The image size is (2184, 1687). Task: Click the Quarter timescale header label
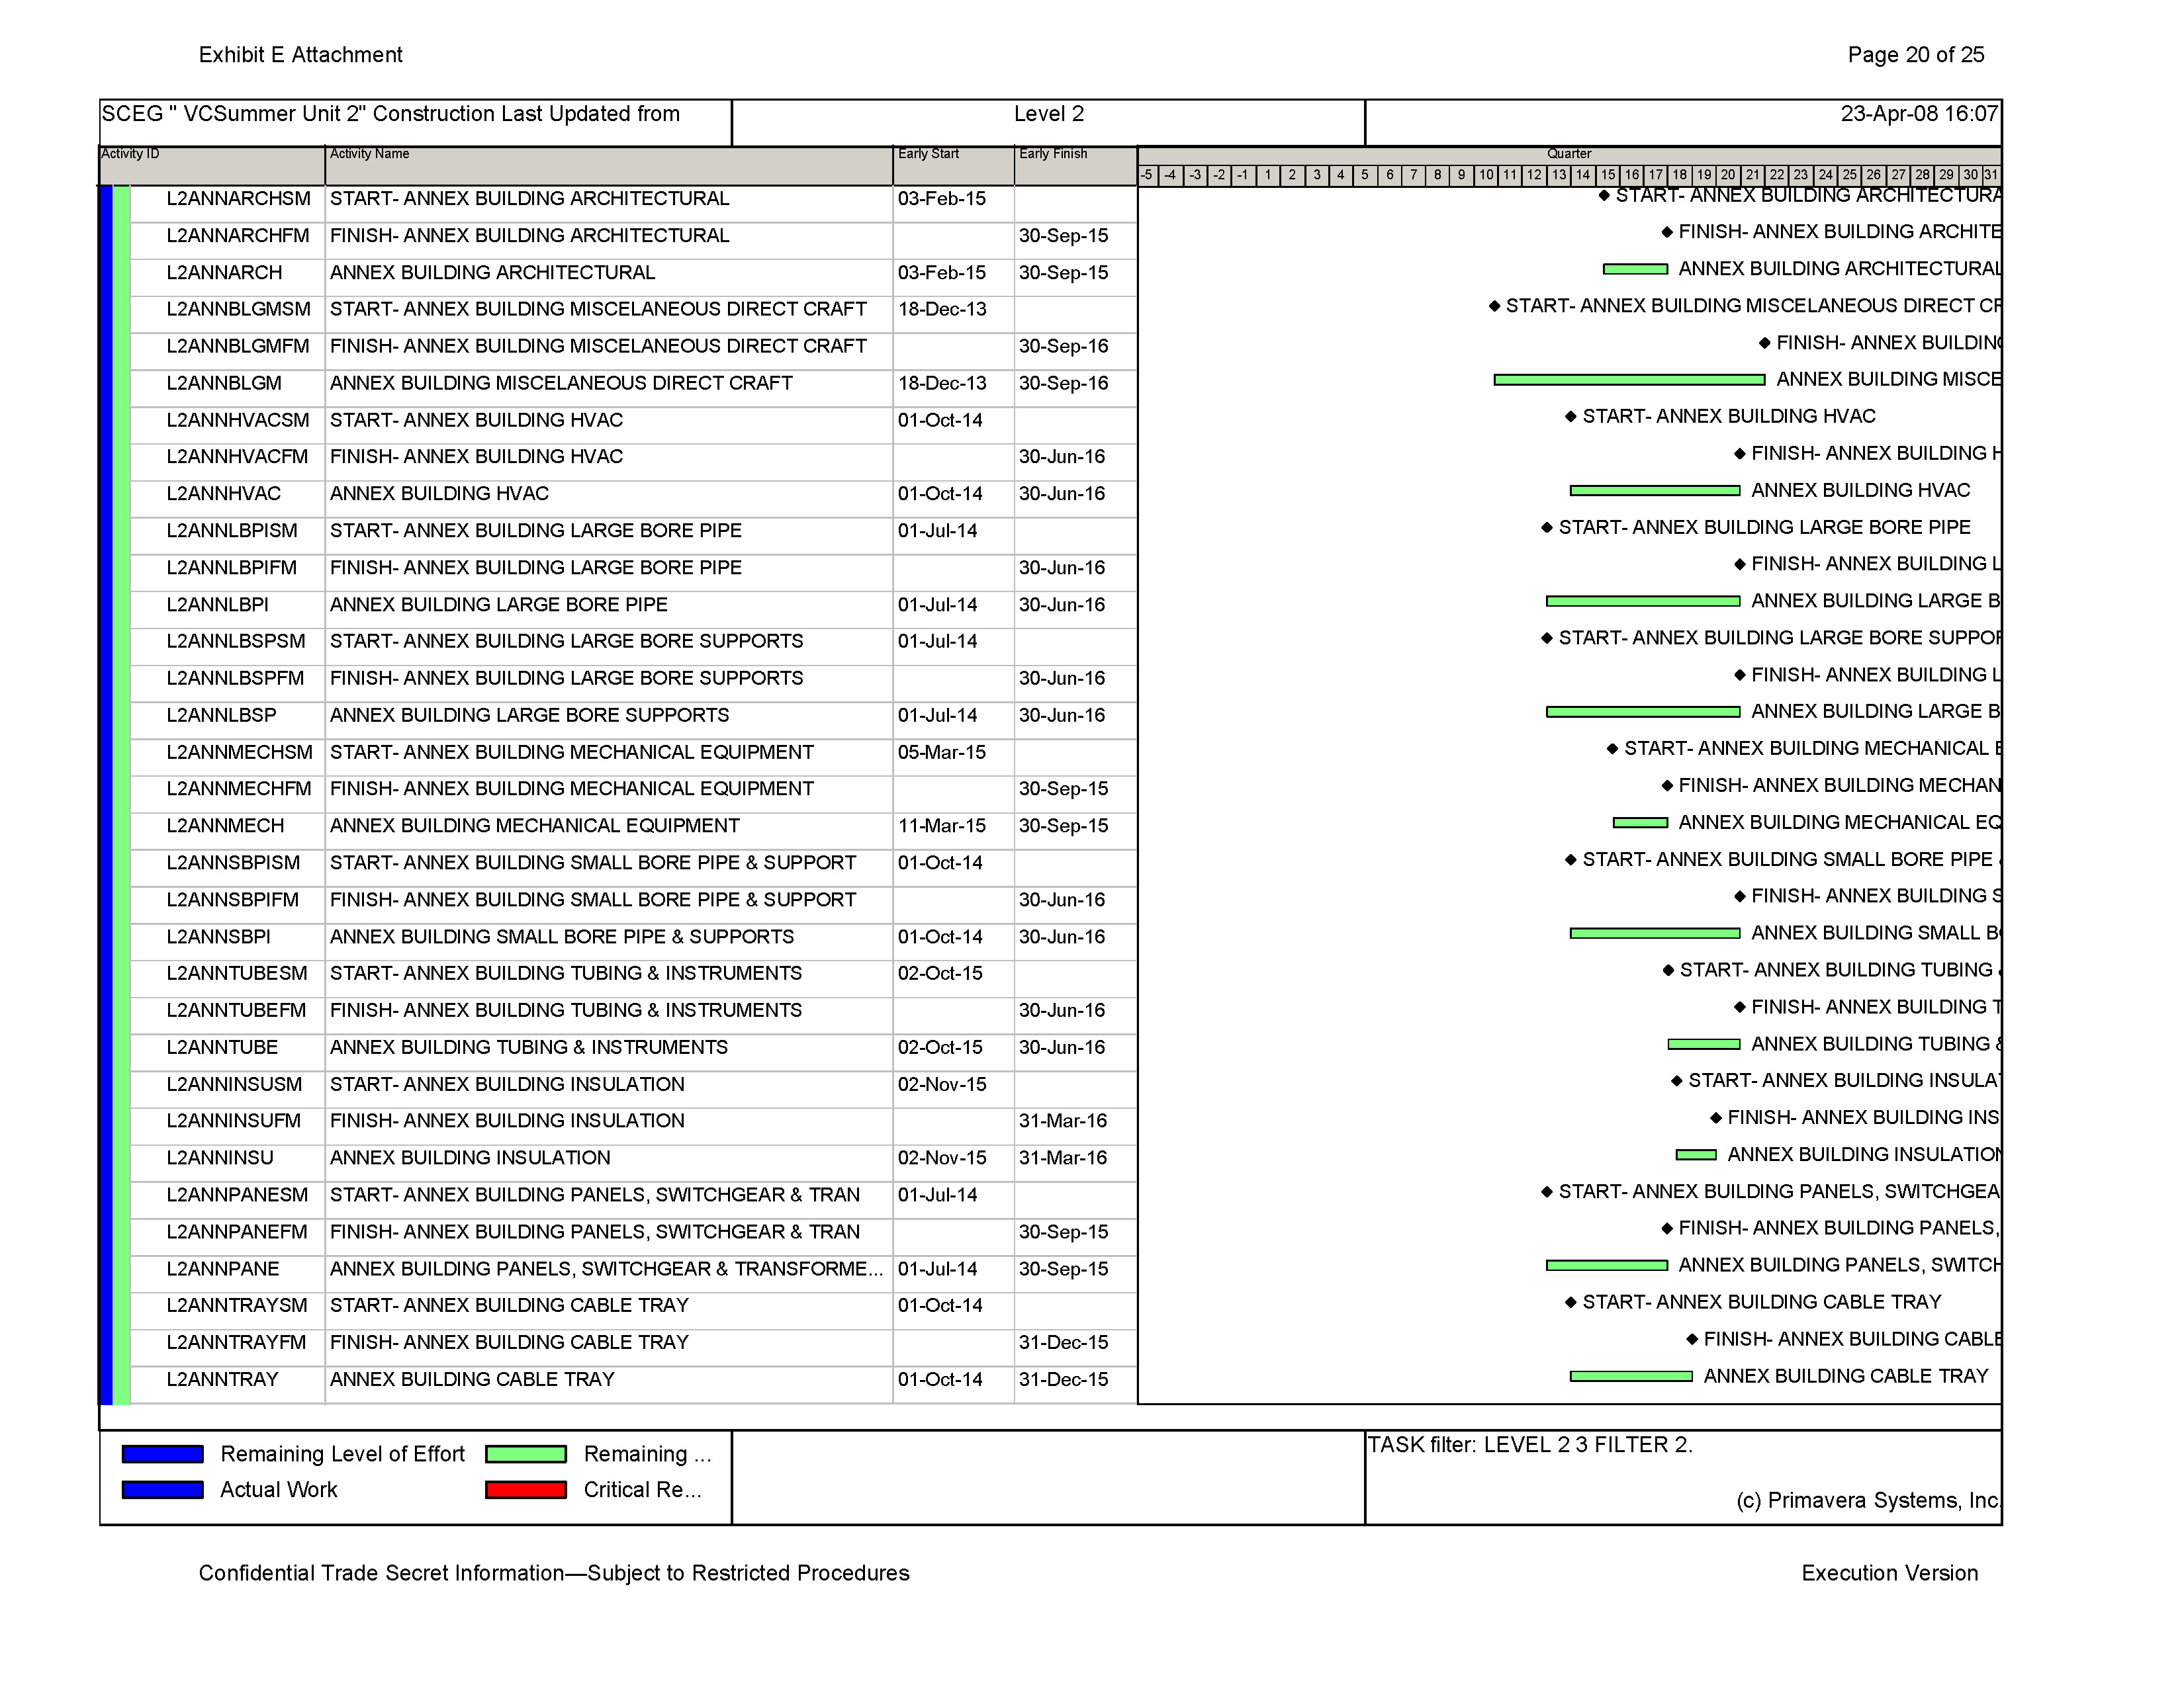click(1569, 154)
